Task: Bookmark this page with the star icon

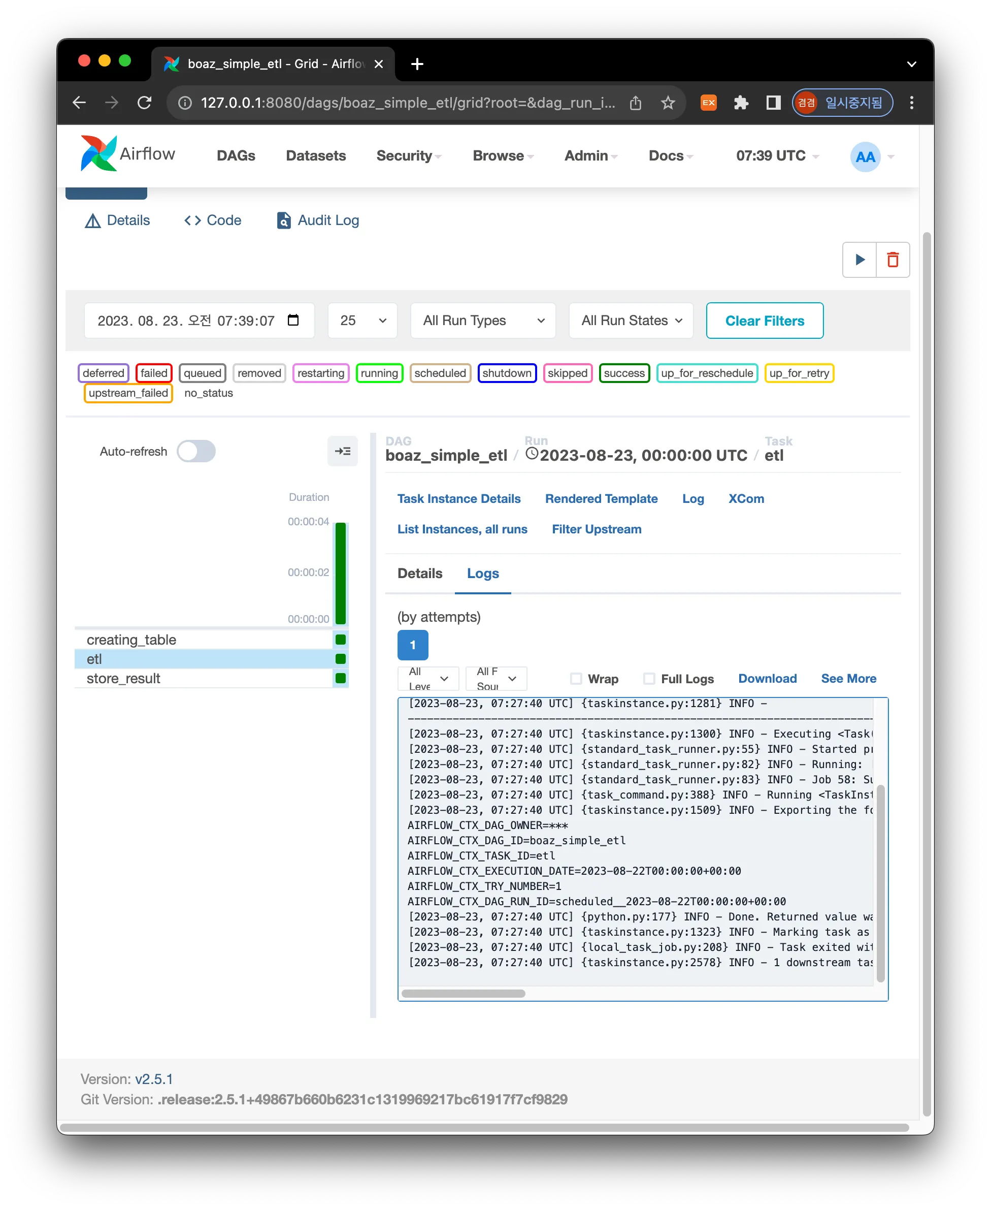Action: coord(667,103)
